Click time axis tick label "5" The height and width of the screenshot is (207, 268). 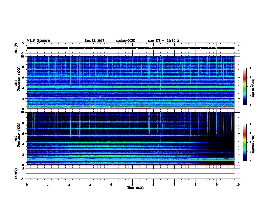click(132, 185)
